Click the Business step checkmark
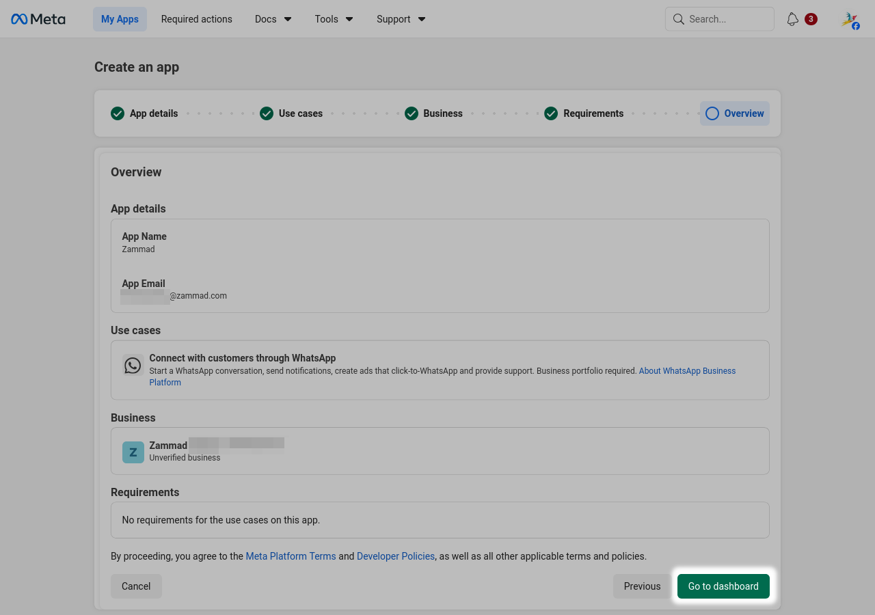 [x=412, y=113]
